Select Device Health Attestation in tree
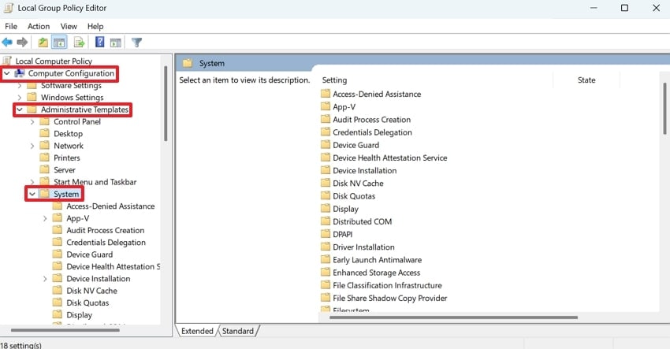The height and width of the screenshot is (349, 670). coord(113,266)
